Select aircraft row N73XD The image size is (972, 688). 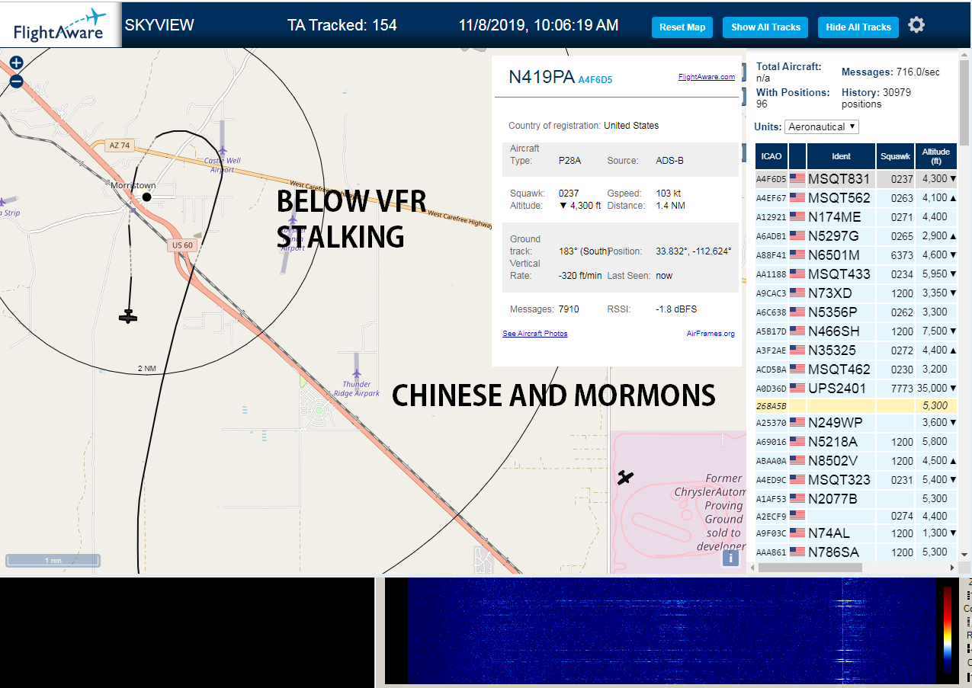856,293
